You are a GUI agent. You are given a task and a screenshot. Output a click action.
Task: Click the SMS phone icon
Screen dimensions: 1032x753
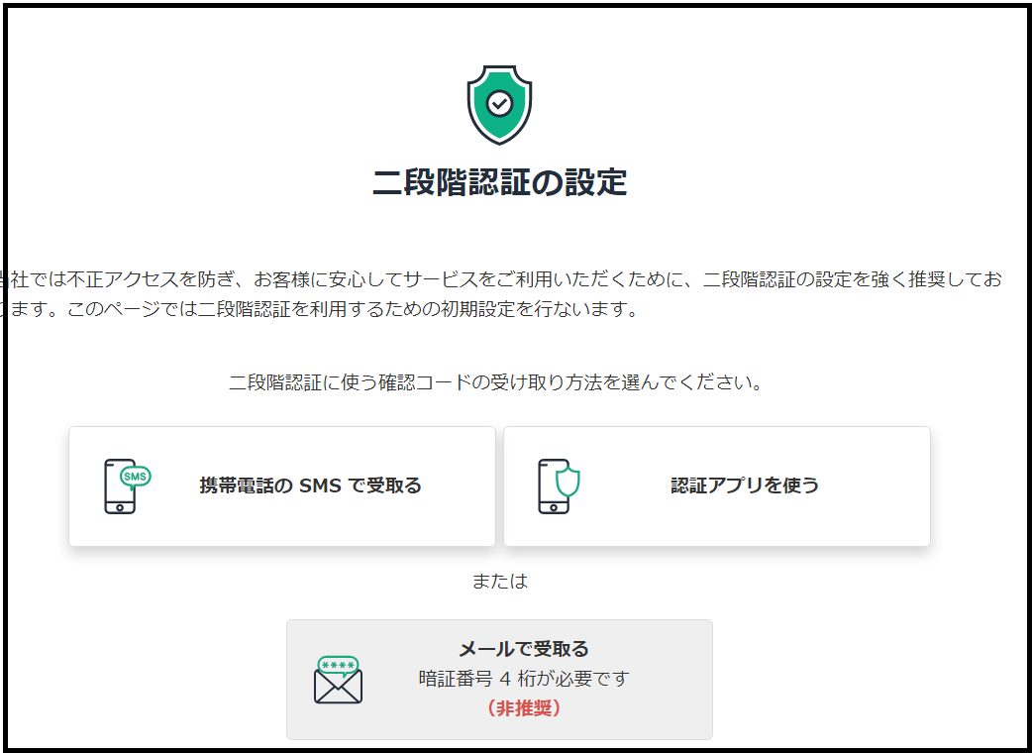pyautogui.click(x=120, y=486)
